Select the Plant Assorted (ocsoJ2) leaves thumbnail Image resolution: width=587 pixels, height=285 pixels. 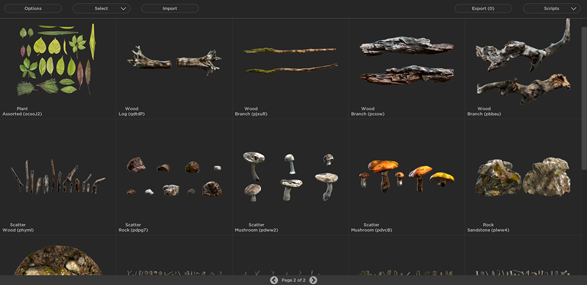pos(58,59)
